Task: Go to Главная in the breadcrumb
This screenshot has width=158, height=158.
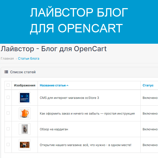Action: pos(7,58)
